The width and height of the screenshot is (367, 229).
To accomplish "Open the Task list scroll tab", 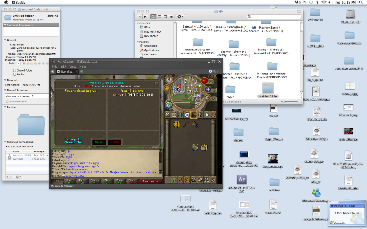I will (174, 115).
